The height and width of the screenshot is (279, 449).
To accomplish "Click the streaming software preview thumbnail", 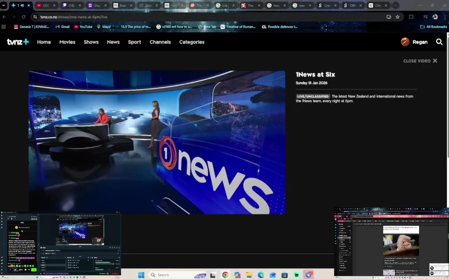I will coord(80,231).
